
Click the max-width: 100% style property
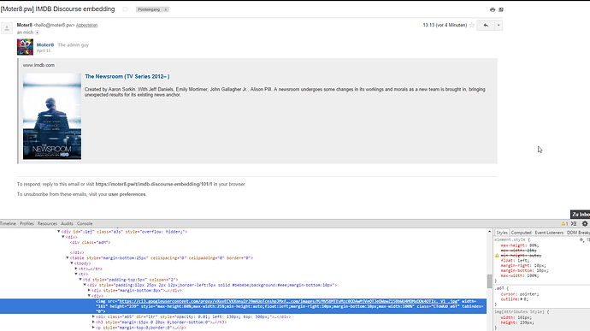pos(520,275)
